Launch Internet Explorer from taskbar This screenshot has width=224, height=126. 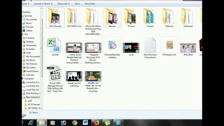tap(31, 123)
